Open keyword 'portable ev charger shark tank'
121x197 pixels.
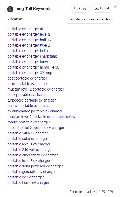32,56
